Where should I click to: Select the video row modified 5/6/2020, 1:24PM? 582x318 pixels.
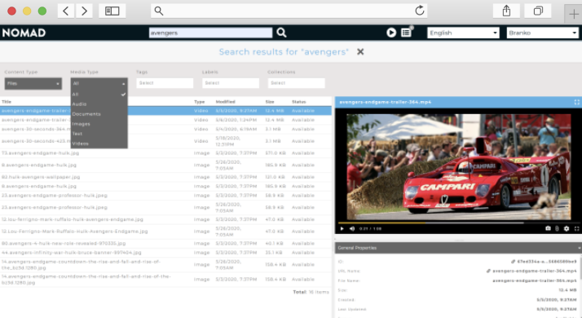[165, 120]
